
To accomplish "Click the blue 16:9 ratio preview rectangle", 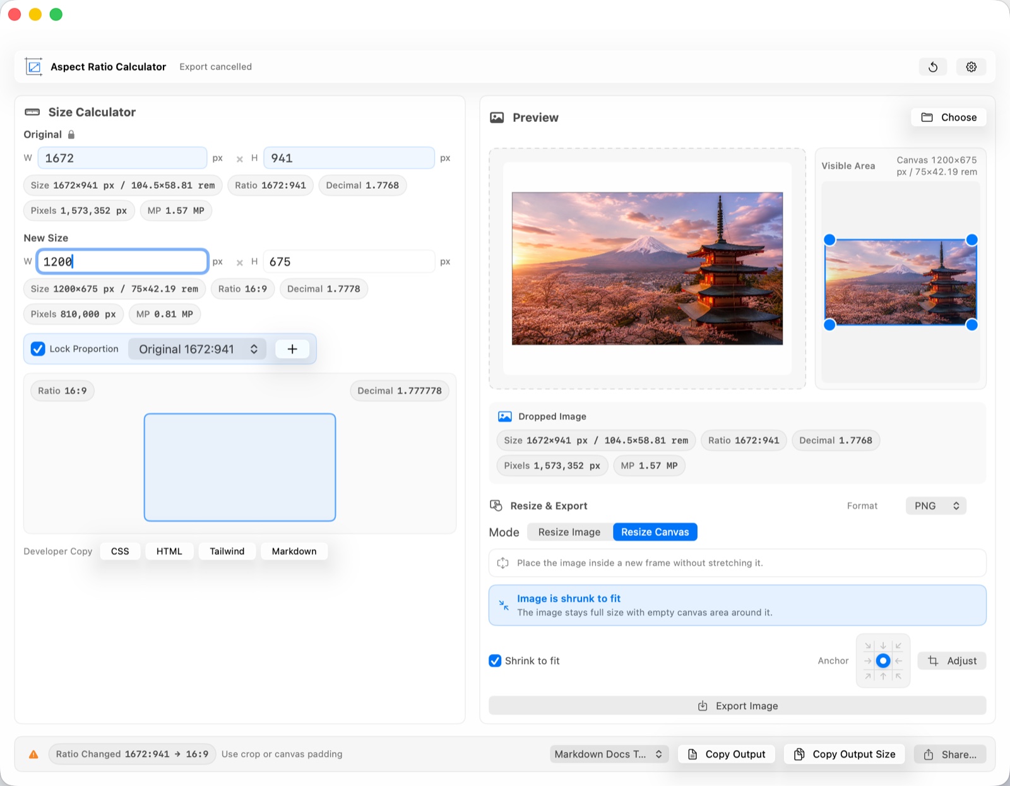I will coord(240,467).
